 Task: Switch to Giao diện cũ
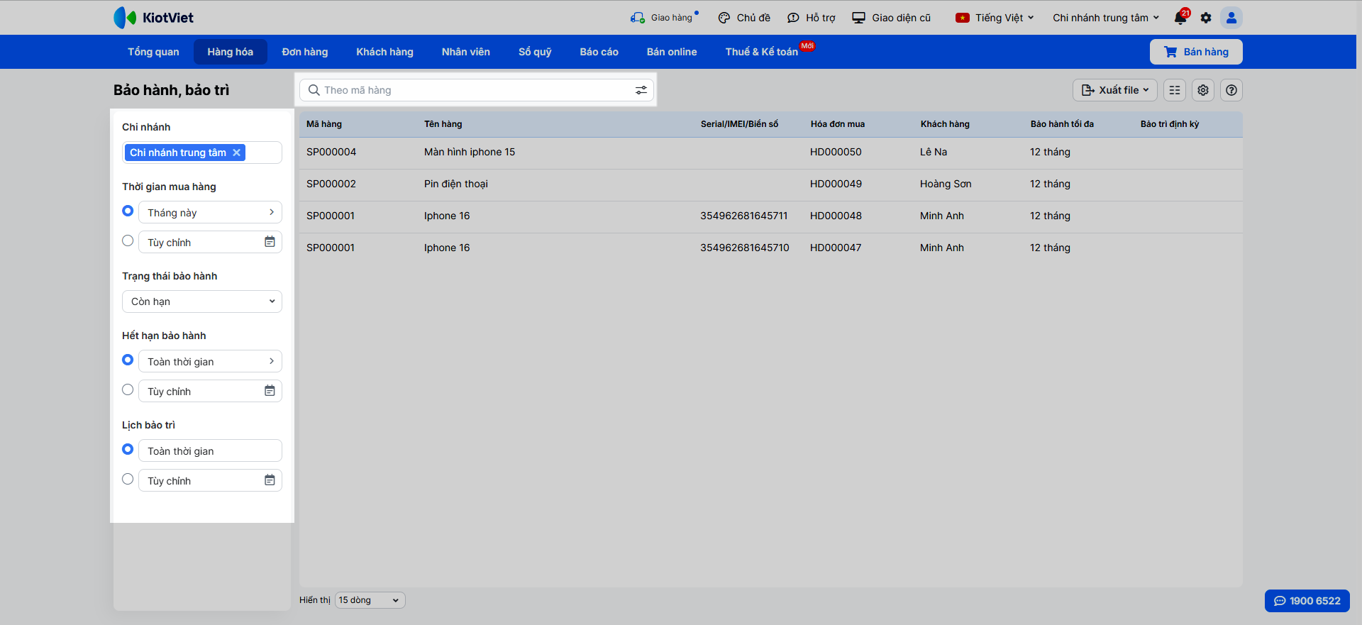(x=892, y=18)
